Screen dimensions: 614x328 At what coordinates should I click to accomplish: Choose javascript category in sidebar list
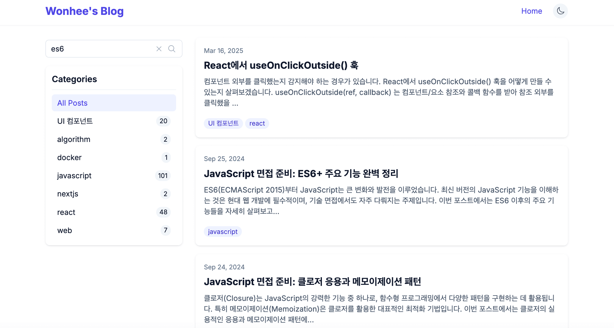tap(114, 176)
